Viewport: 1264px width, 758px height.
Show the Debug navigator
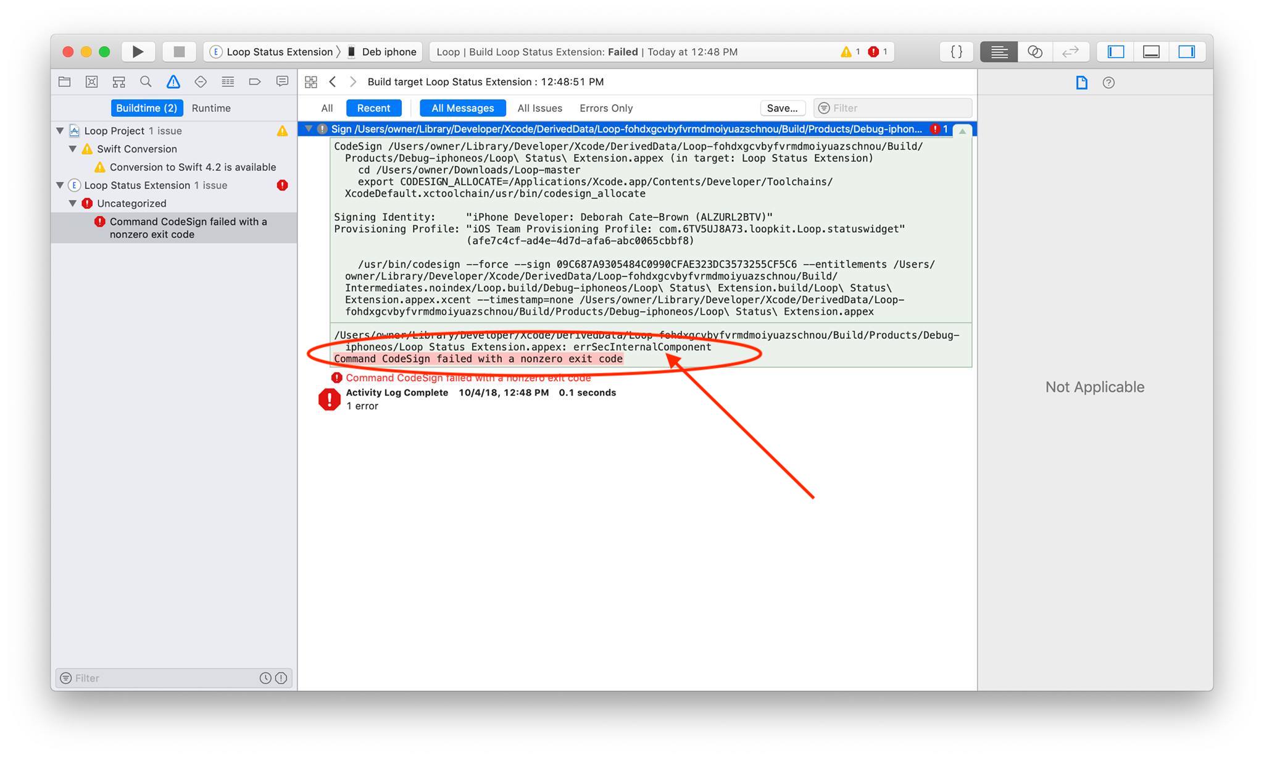(x=228, y=81)
